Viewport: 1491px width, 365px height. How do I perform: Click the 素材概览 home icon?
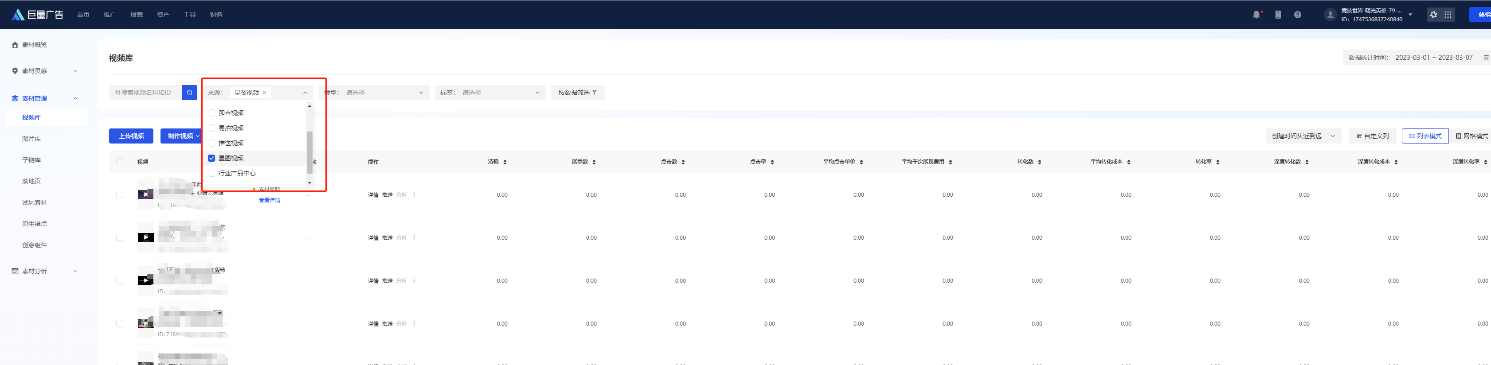[x=15, y=45]
